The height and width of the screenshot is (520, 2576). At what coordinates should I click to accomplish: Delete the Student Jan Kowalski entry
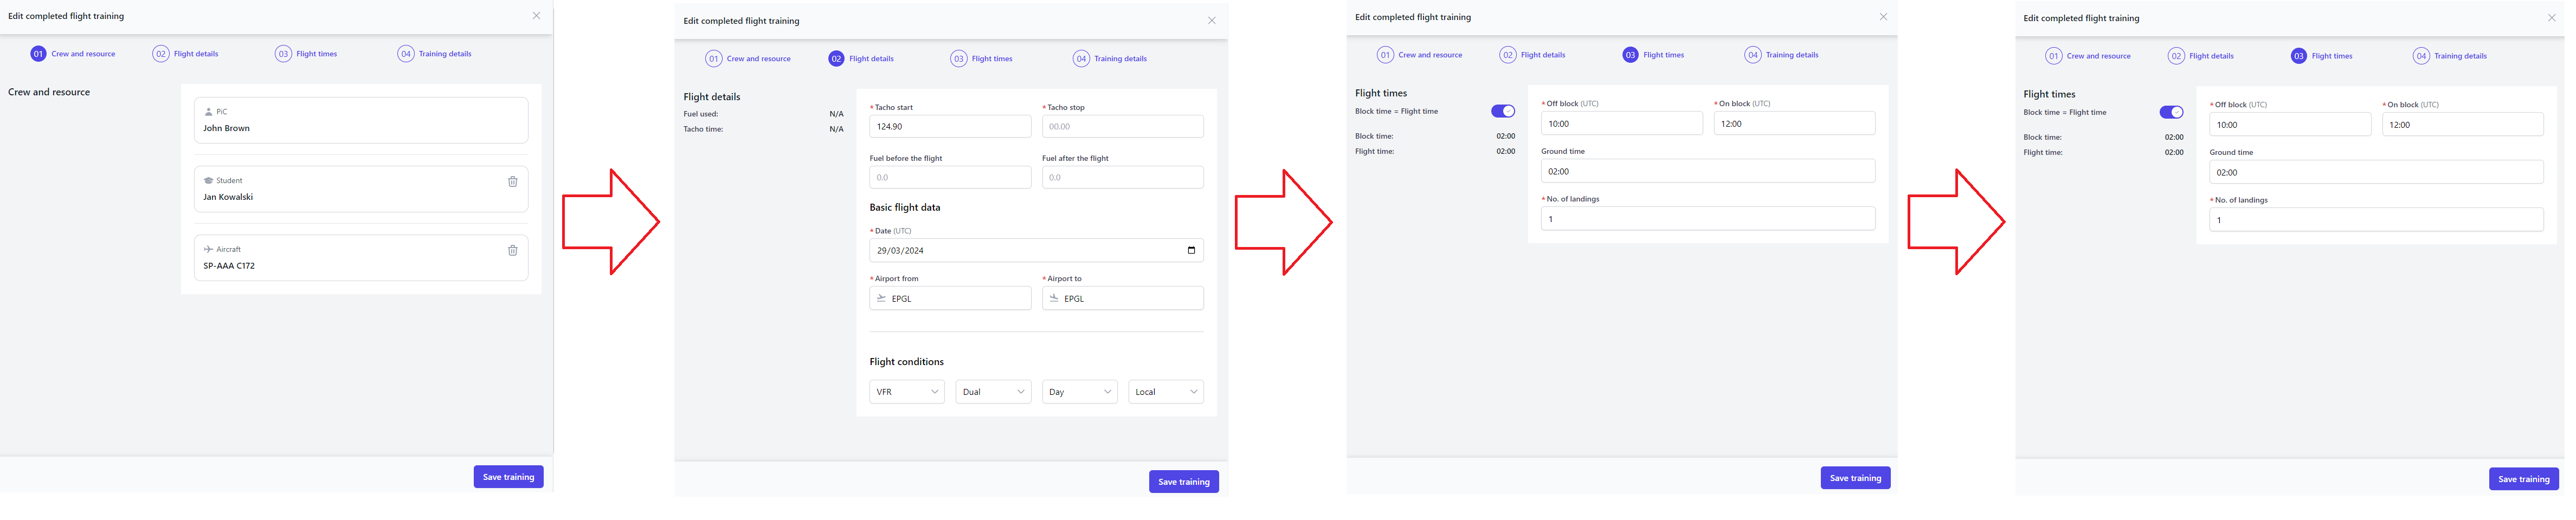(513, 182)
